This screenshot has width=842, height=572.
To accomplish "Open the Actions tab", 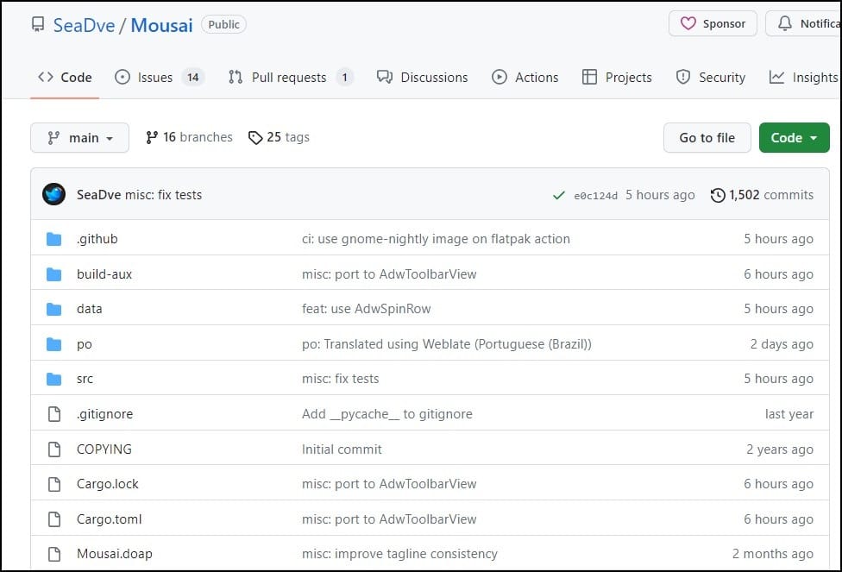I will (525, 78).
